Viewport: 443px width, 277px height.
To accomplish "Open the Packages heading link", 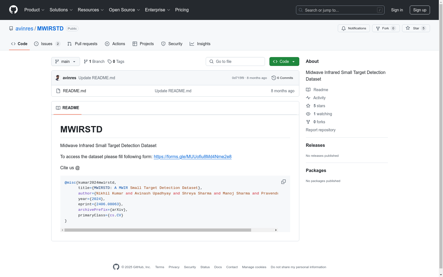I will click(316, 170).
